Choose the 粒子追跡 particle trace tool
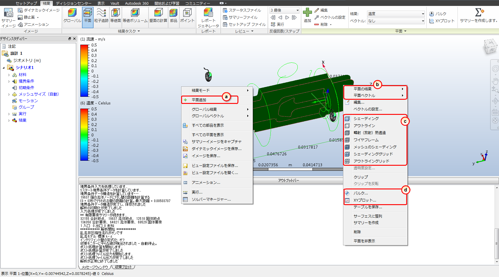The image size is (499, 277). [101, 16]
